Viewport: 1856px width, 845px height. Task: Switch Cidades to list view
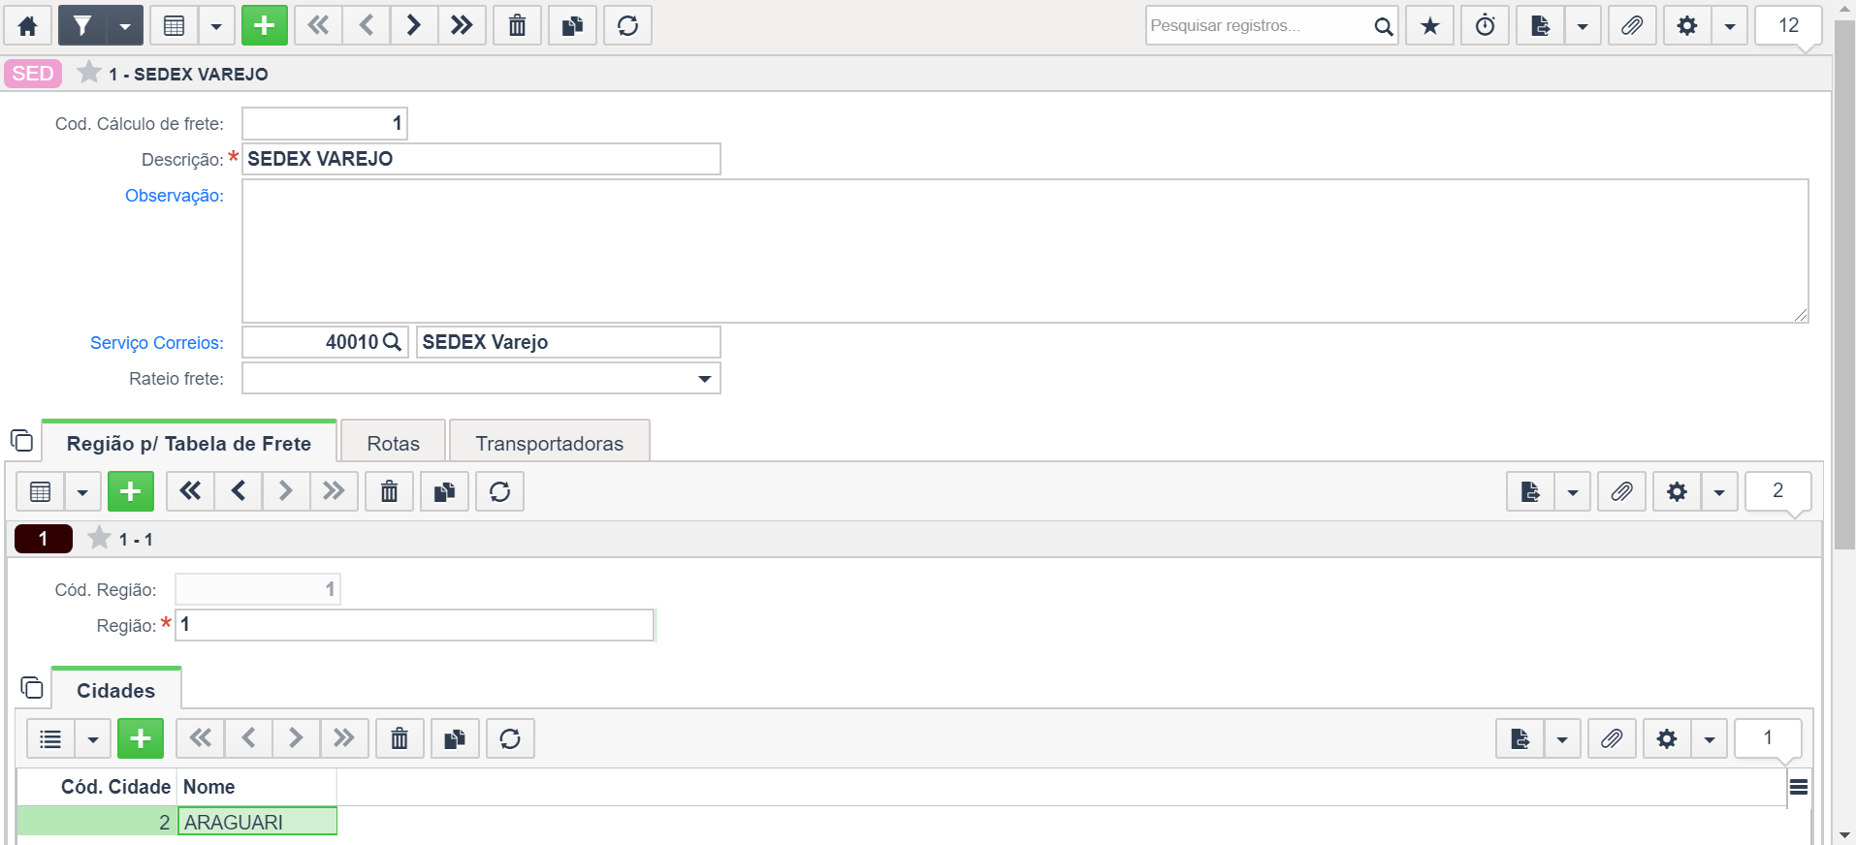[50, 738]
